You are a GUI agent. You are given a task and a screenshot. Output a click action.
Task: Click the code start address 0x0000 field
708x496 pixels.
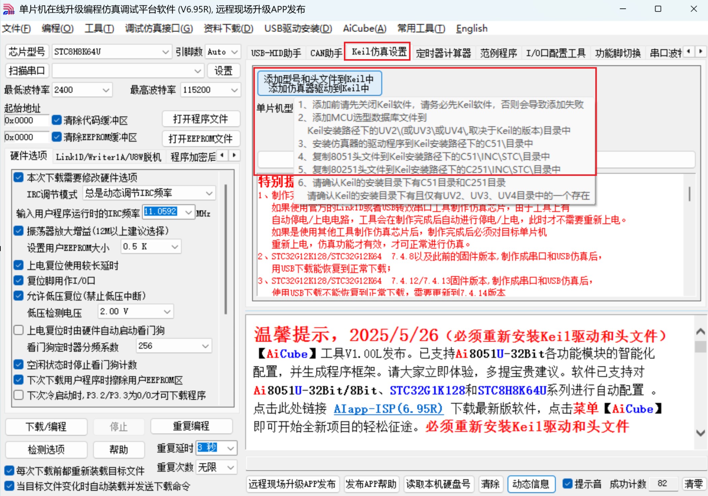pos(26,120)
